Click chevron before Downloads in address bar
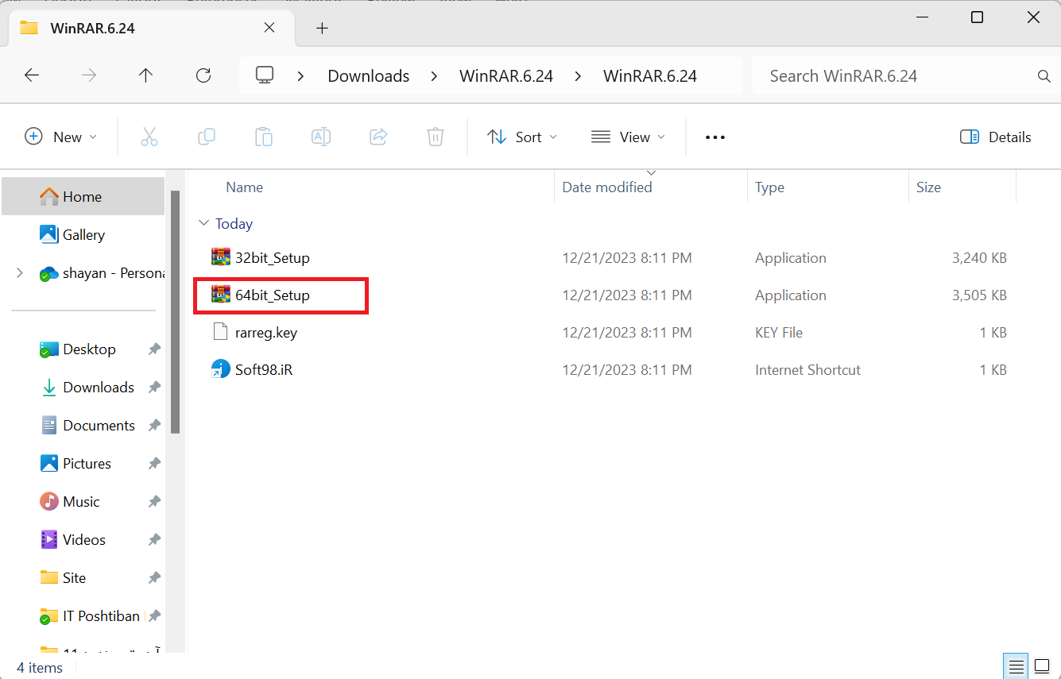This screenshot has width=1061, height=679. 301,76
